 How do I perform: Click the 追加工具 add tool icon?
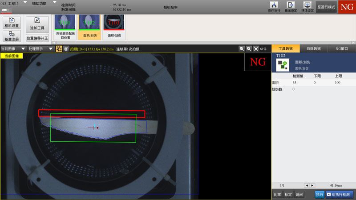(37, 23)
